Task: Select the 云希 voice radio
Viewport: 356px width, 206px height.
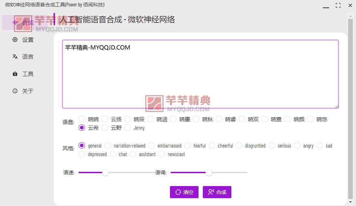Action: click(82, 128)
